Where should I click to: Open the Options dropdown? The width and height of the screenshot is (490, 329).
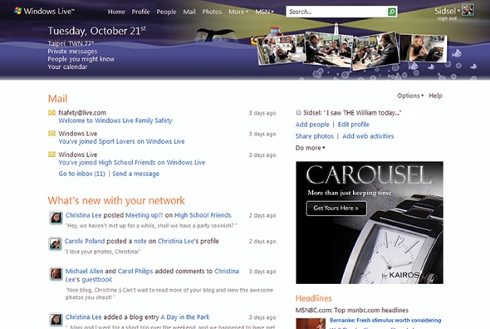click(410, 96)
